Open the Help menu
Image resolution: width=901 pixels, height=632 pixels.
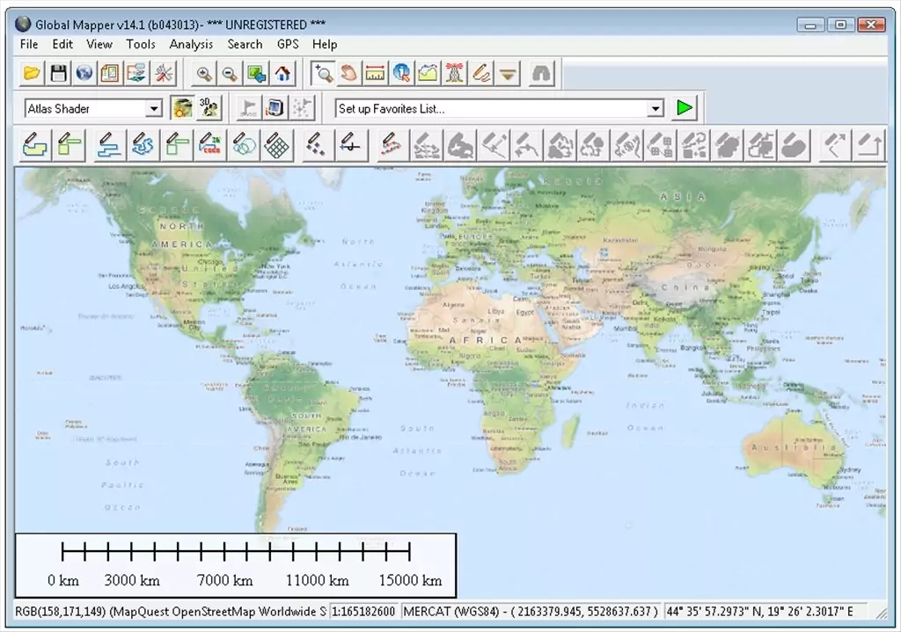[x=324, y=44]
